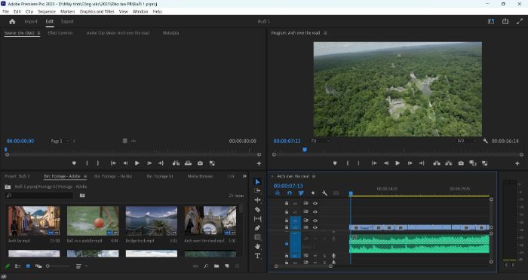The image size is (528, 280).
Task: Select the Slip tool
Action: (x=258, y=219)
